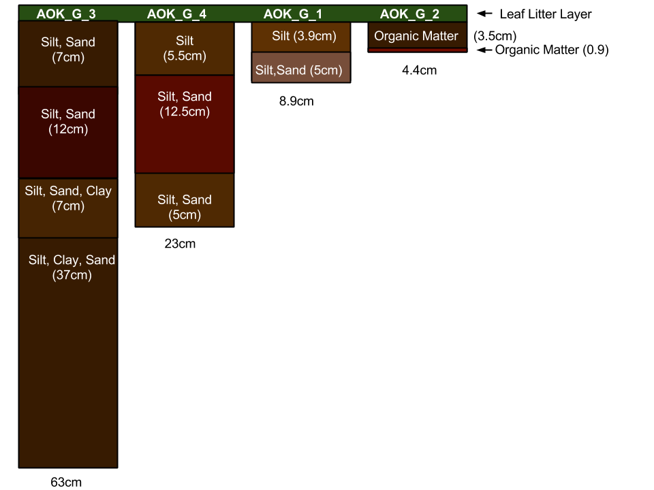Click the "Silt, Sand, Clay" text label
Image resolution: width=654 pixels, height=490 pixels.
pyautogui.click(x=68, y=191)
